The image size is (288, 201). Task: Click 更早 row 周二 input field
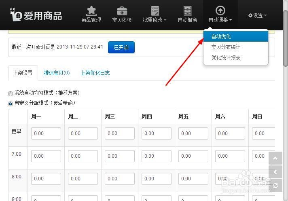tap(83, 133)
